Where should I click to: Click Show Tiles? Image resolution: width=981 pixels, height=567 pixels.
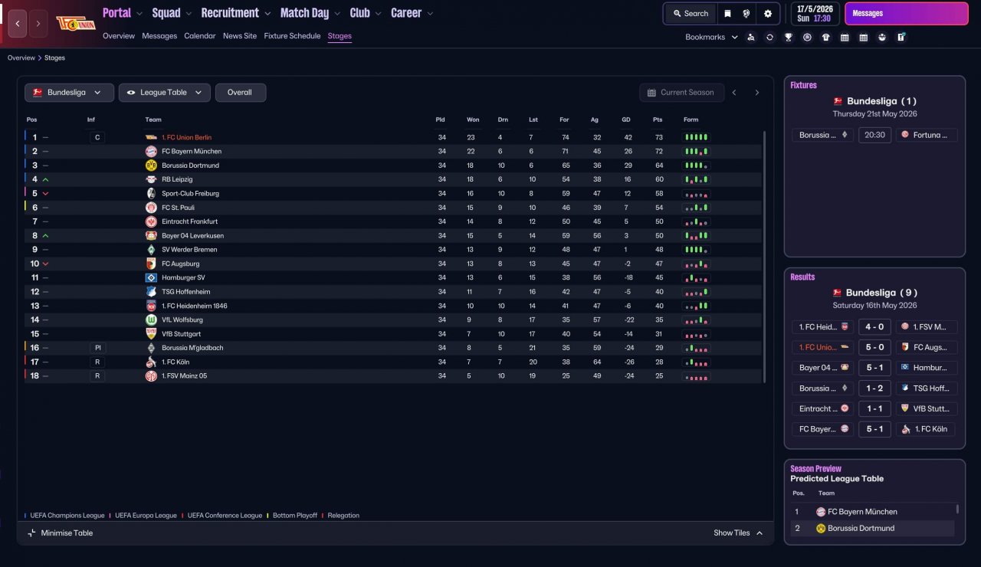point(738,533)
